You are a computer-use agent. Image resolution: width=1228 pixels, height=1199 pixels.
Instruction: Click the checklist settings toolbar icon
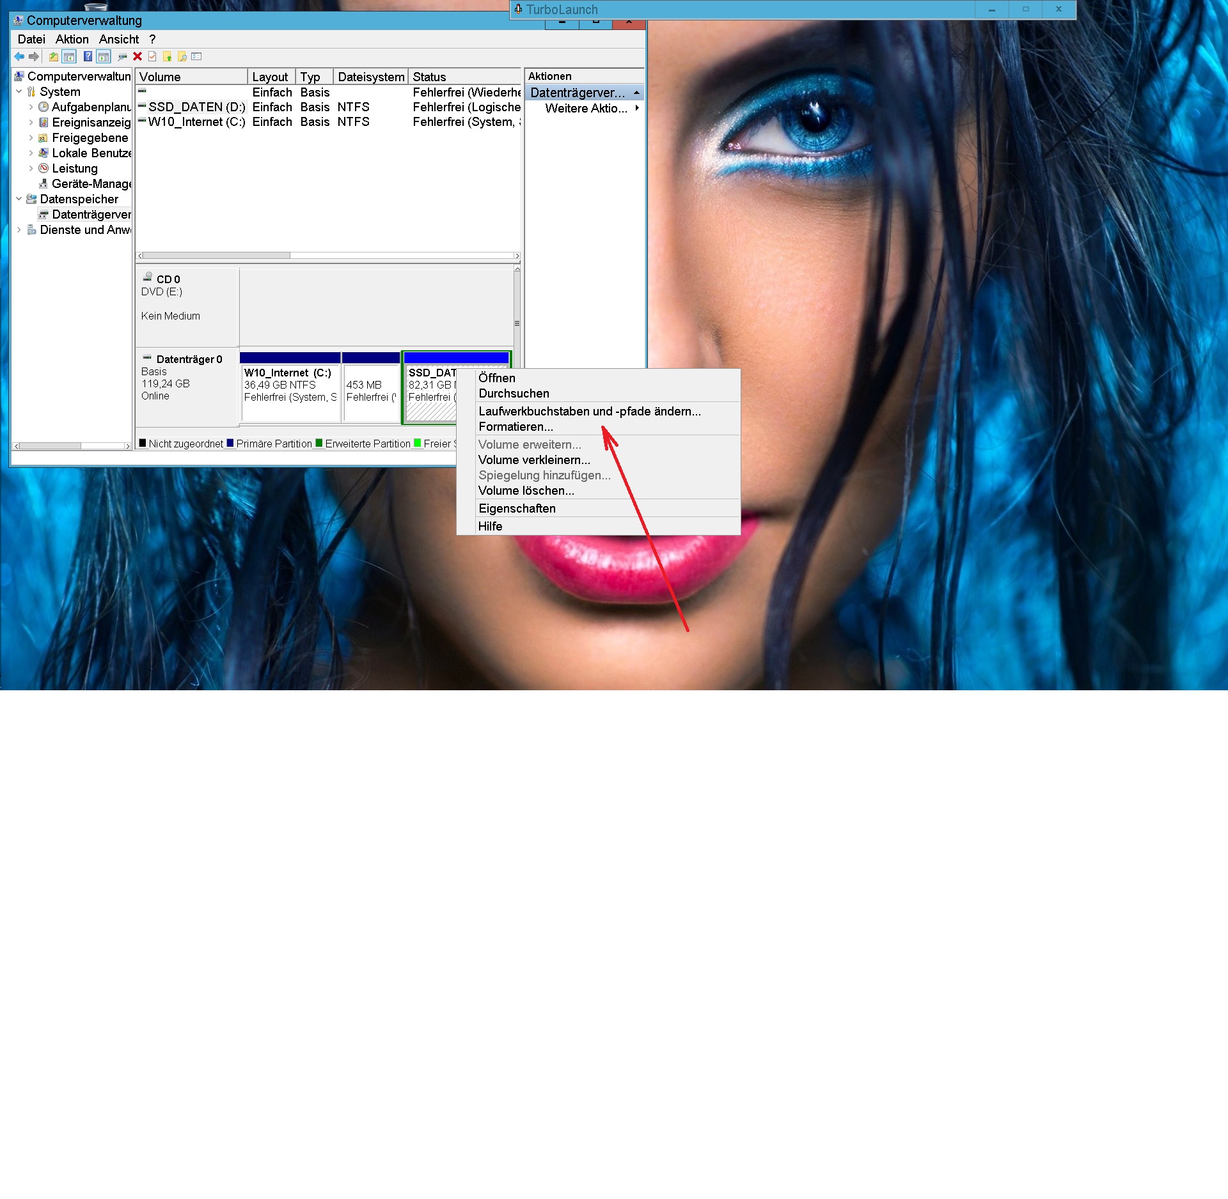click(197, 57)
